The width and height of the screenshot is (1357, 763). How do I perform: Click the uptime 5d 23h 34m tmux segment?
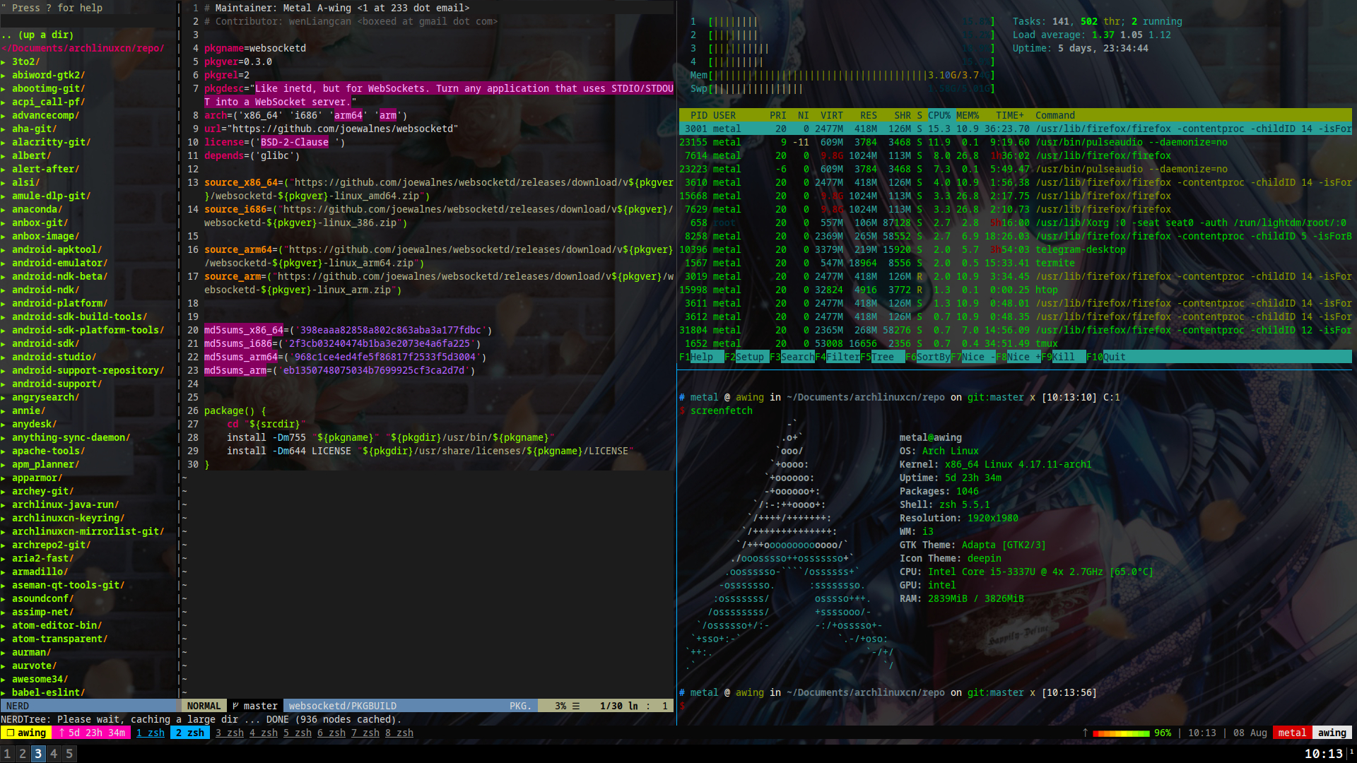pos(93,733)
